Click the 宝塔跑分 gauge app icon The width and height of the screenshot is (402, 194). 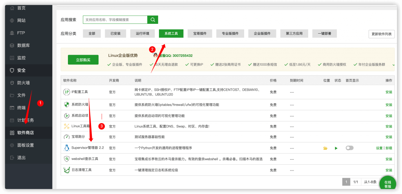tap(66, 137)
